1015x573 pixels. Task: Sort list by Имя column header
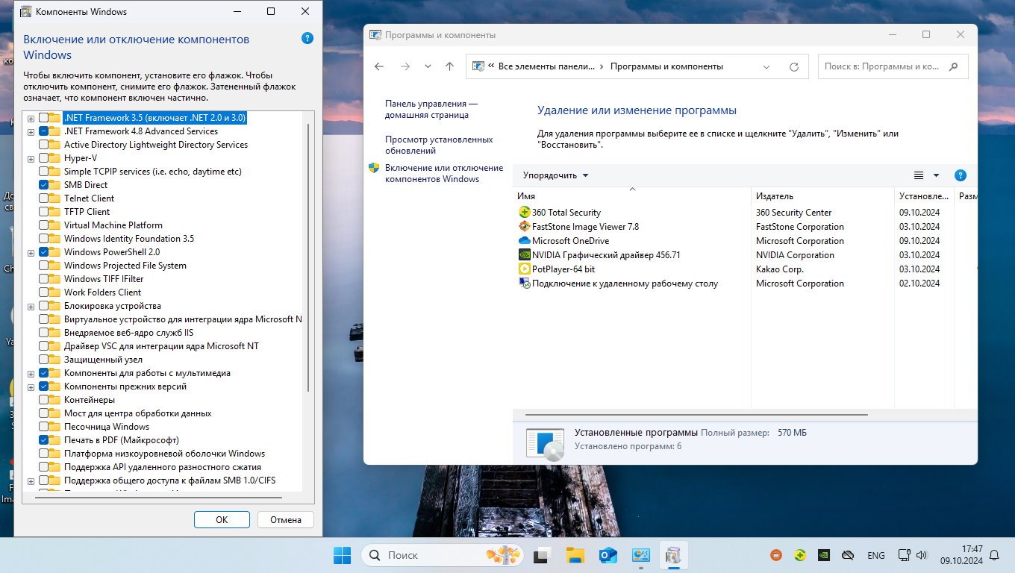point(526,196)
